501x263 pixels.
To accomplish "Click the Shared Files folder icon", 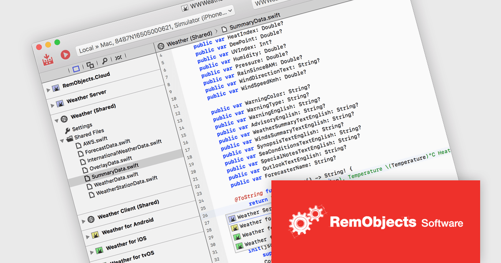I will 69,138.
